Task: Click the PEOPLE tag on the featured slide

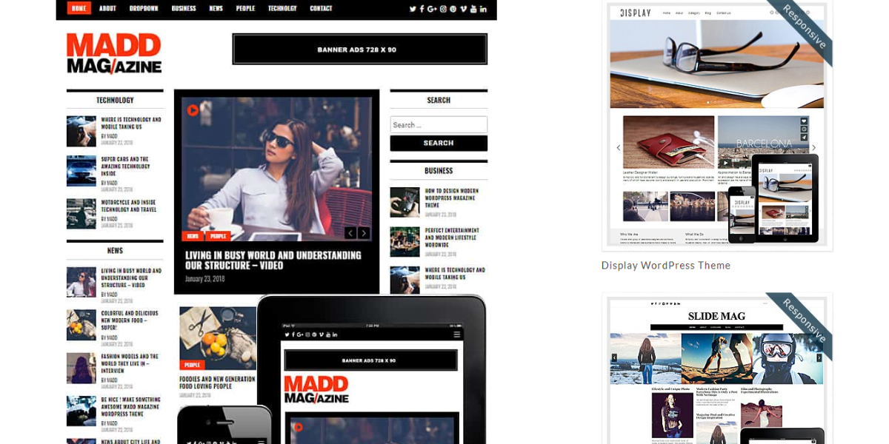Action: click(x=218, y=236)
